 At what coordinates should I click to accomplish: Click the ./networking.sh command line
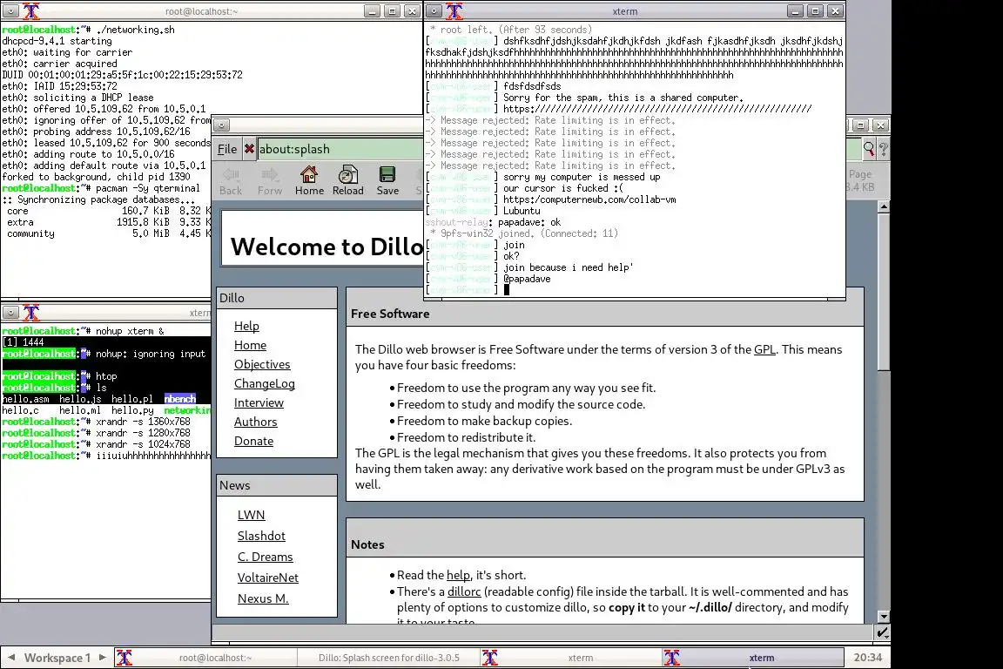(135, 30)
